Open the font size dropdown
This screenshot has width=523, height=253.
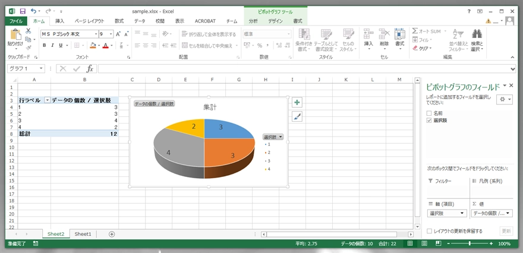(x=111, y=34)
